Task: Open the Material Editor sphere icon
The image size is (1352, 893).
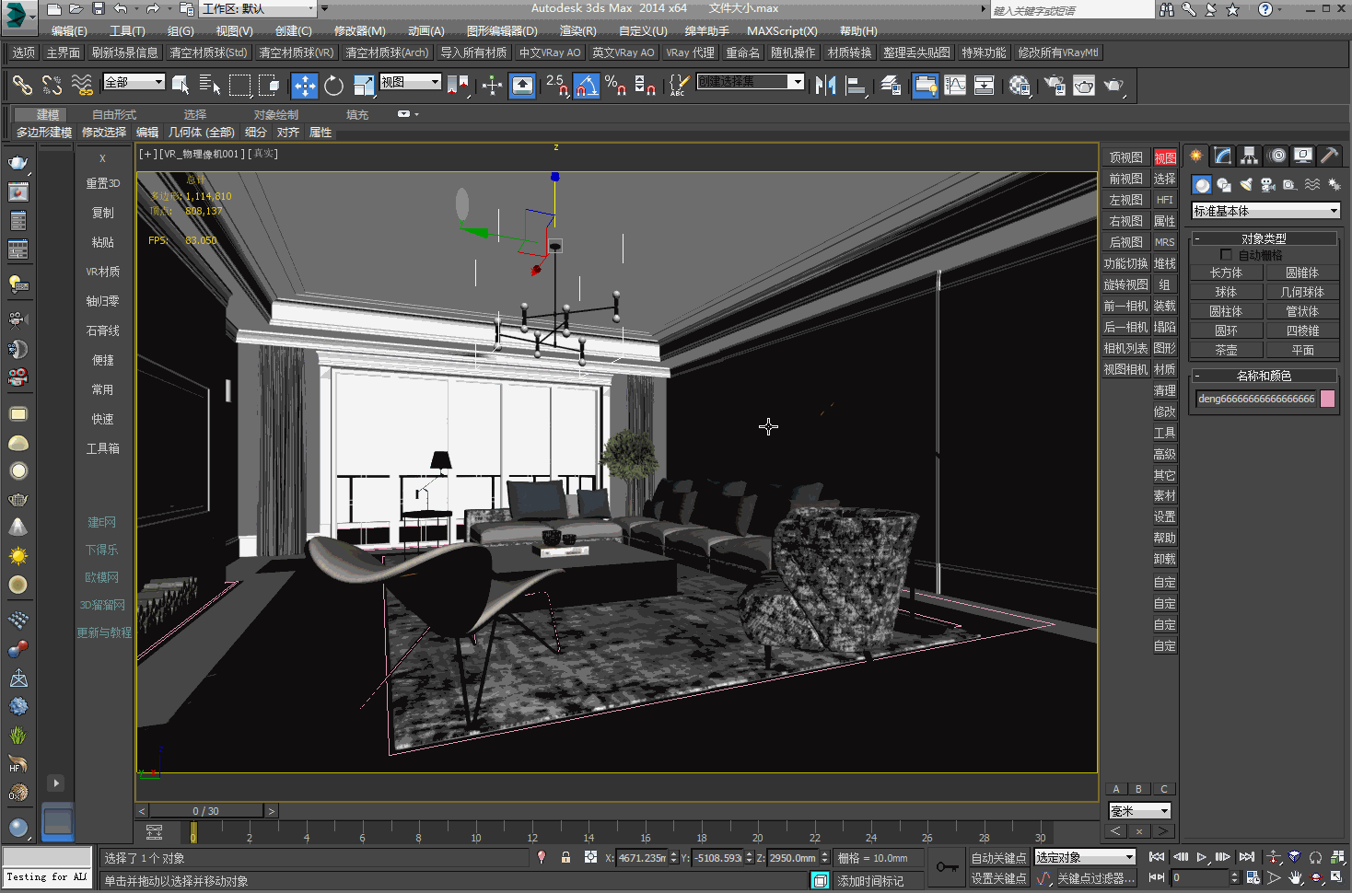Action: click(x=1019, y=86)
